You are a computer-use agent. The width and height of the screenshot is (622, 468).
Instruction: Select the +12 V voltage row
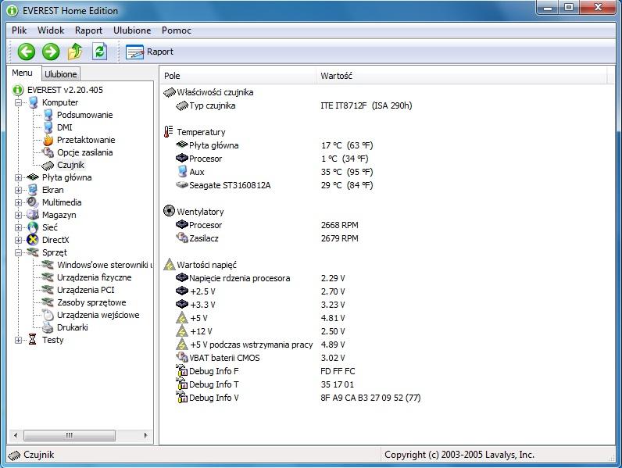260,331
